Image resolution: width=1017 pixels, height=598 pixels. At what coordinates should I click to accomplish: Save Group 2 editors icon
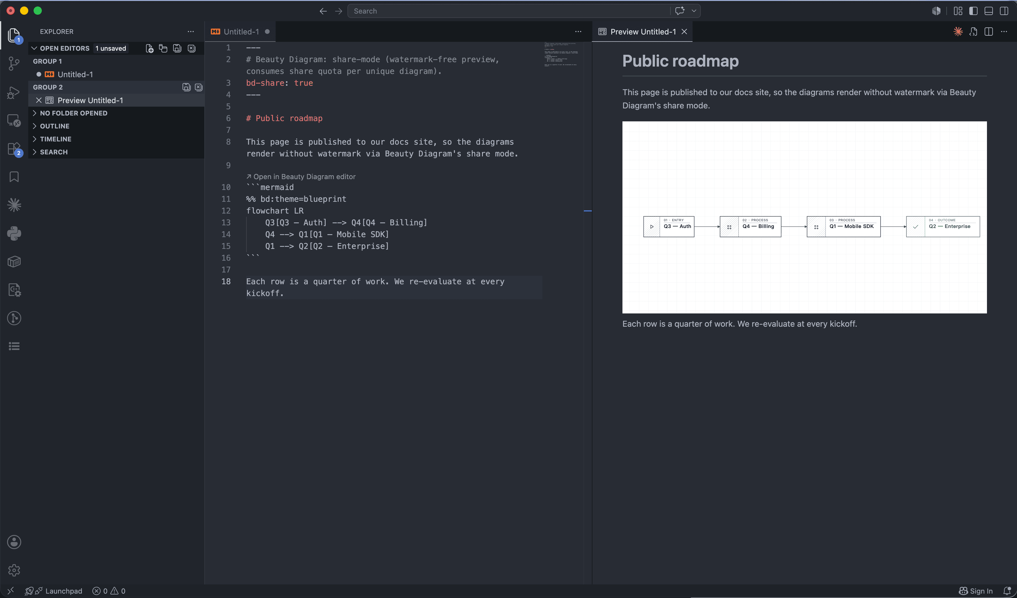(186, 87)
